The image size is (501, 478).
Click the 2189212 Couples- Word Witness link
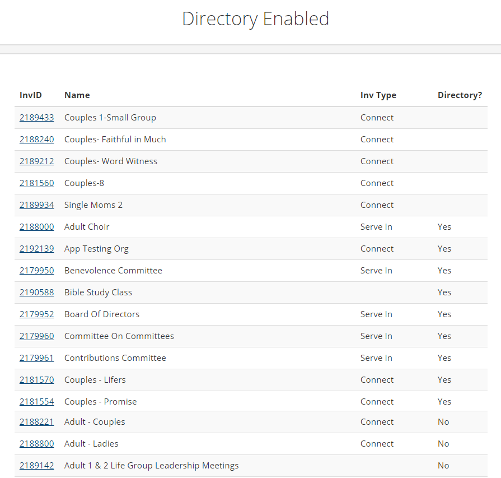[37, 161]
